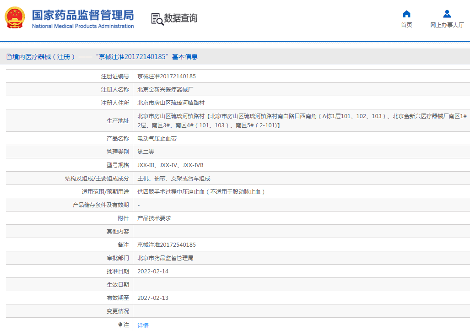Click the 数据查询 magnifier document icon
This screenshot has width=470, height=331.
click(x=157, y=19)
